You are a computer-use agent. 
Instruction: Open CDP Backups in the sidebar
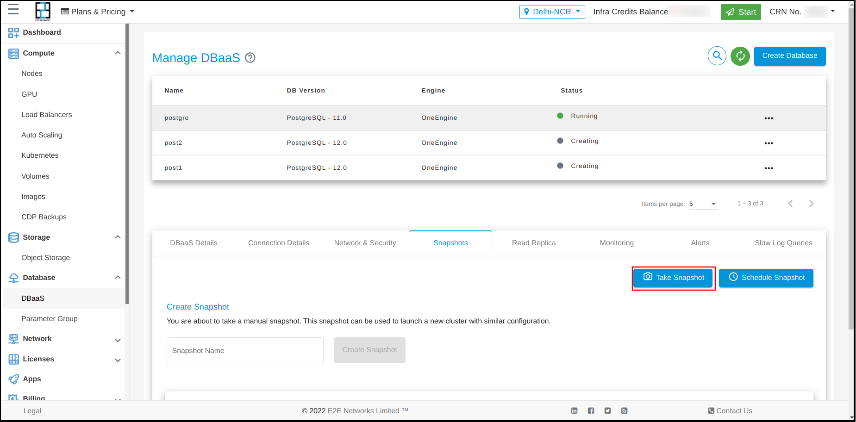pos(44,217)
